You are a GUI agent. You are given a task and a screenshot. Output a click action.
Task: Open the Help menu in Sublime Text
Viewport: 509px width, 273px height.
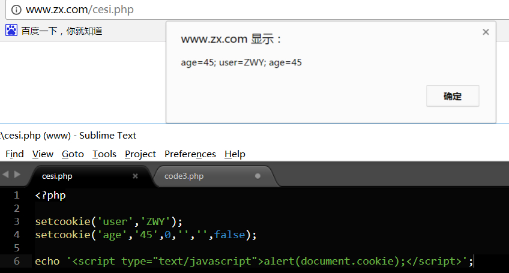[x=235, y=154]
